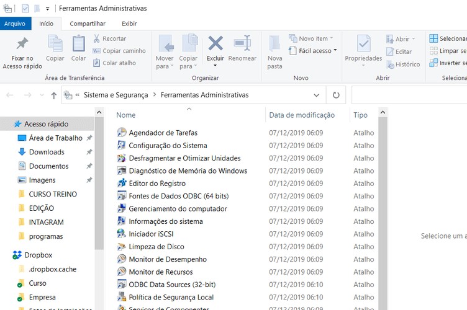Click Copiar caminho in ribbon
Image resolution: width=467 pixels, height=310 pixels.
pos(119,51)
